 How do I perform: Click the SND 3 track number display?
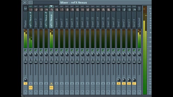[129, 10]
